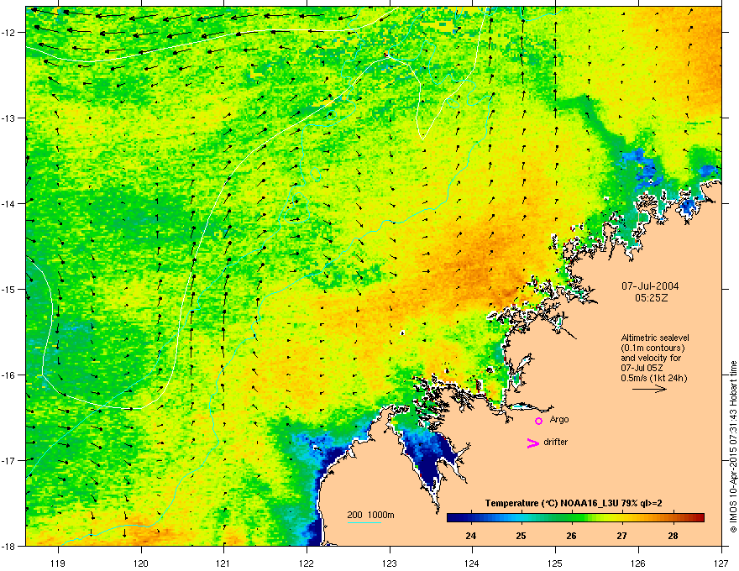Click the '0.5m/s (1kt 24h)' text
The width and height of the screenshot is (739, 571).
coord(653,379)
